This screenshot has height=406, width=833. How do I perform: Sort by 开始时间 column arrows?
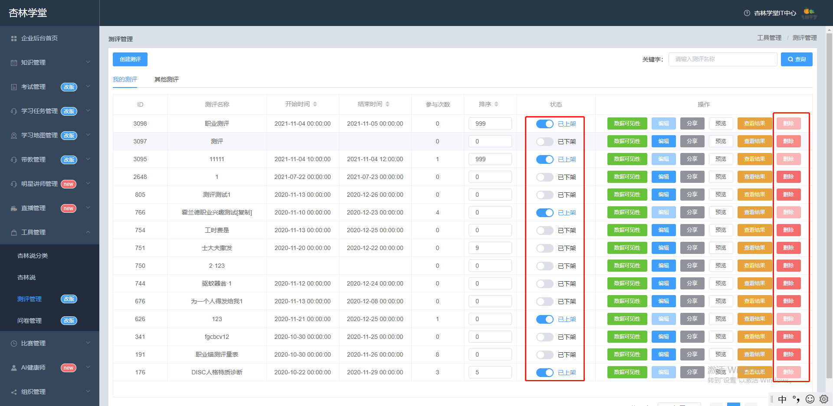315,104
